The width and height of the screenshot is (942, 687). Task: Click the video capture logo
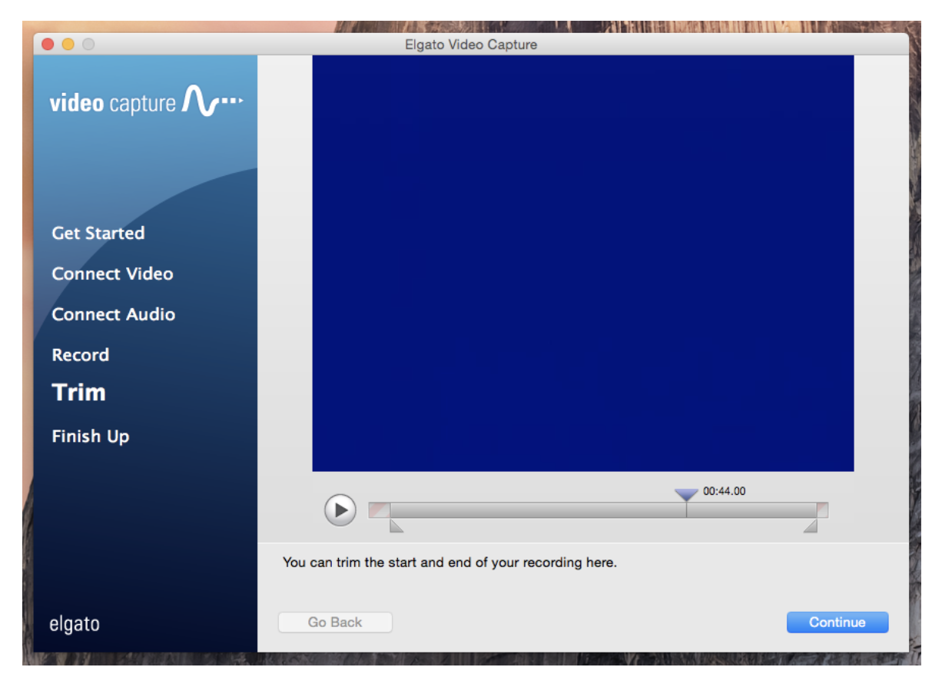point(146,101)
